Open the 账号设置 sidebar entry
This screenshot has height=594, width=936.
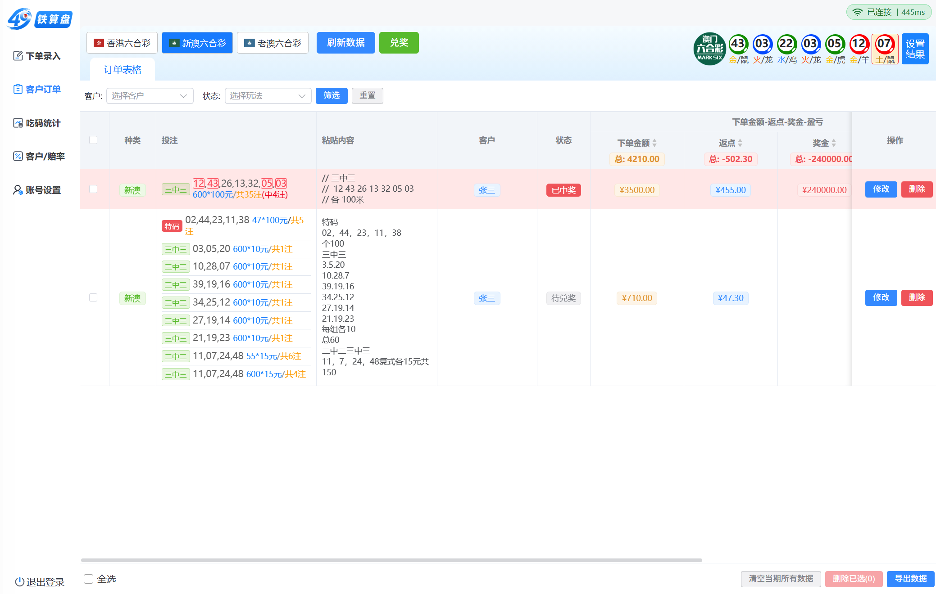click(37, 190)
